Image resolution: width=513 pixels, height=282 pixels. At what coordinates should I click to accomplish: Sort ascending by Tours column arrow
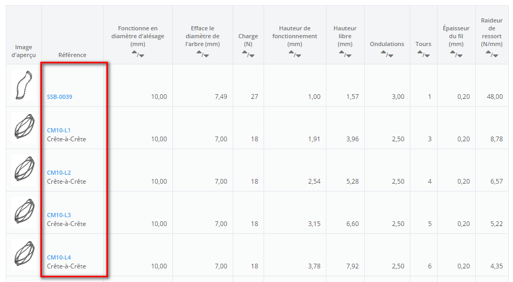coord(420,52)
